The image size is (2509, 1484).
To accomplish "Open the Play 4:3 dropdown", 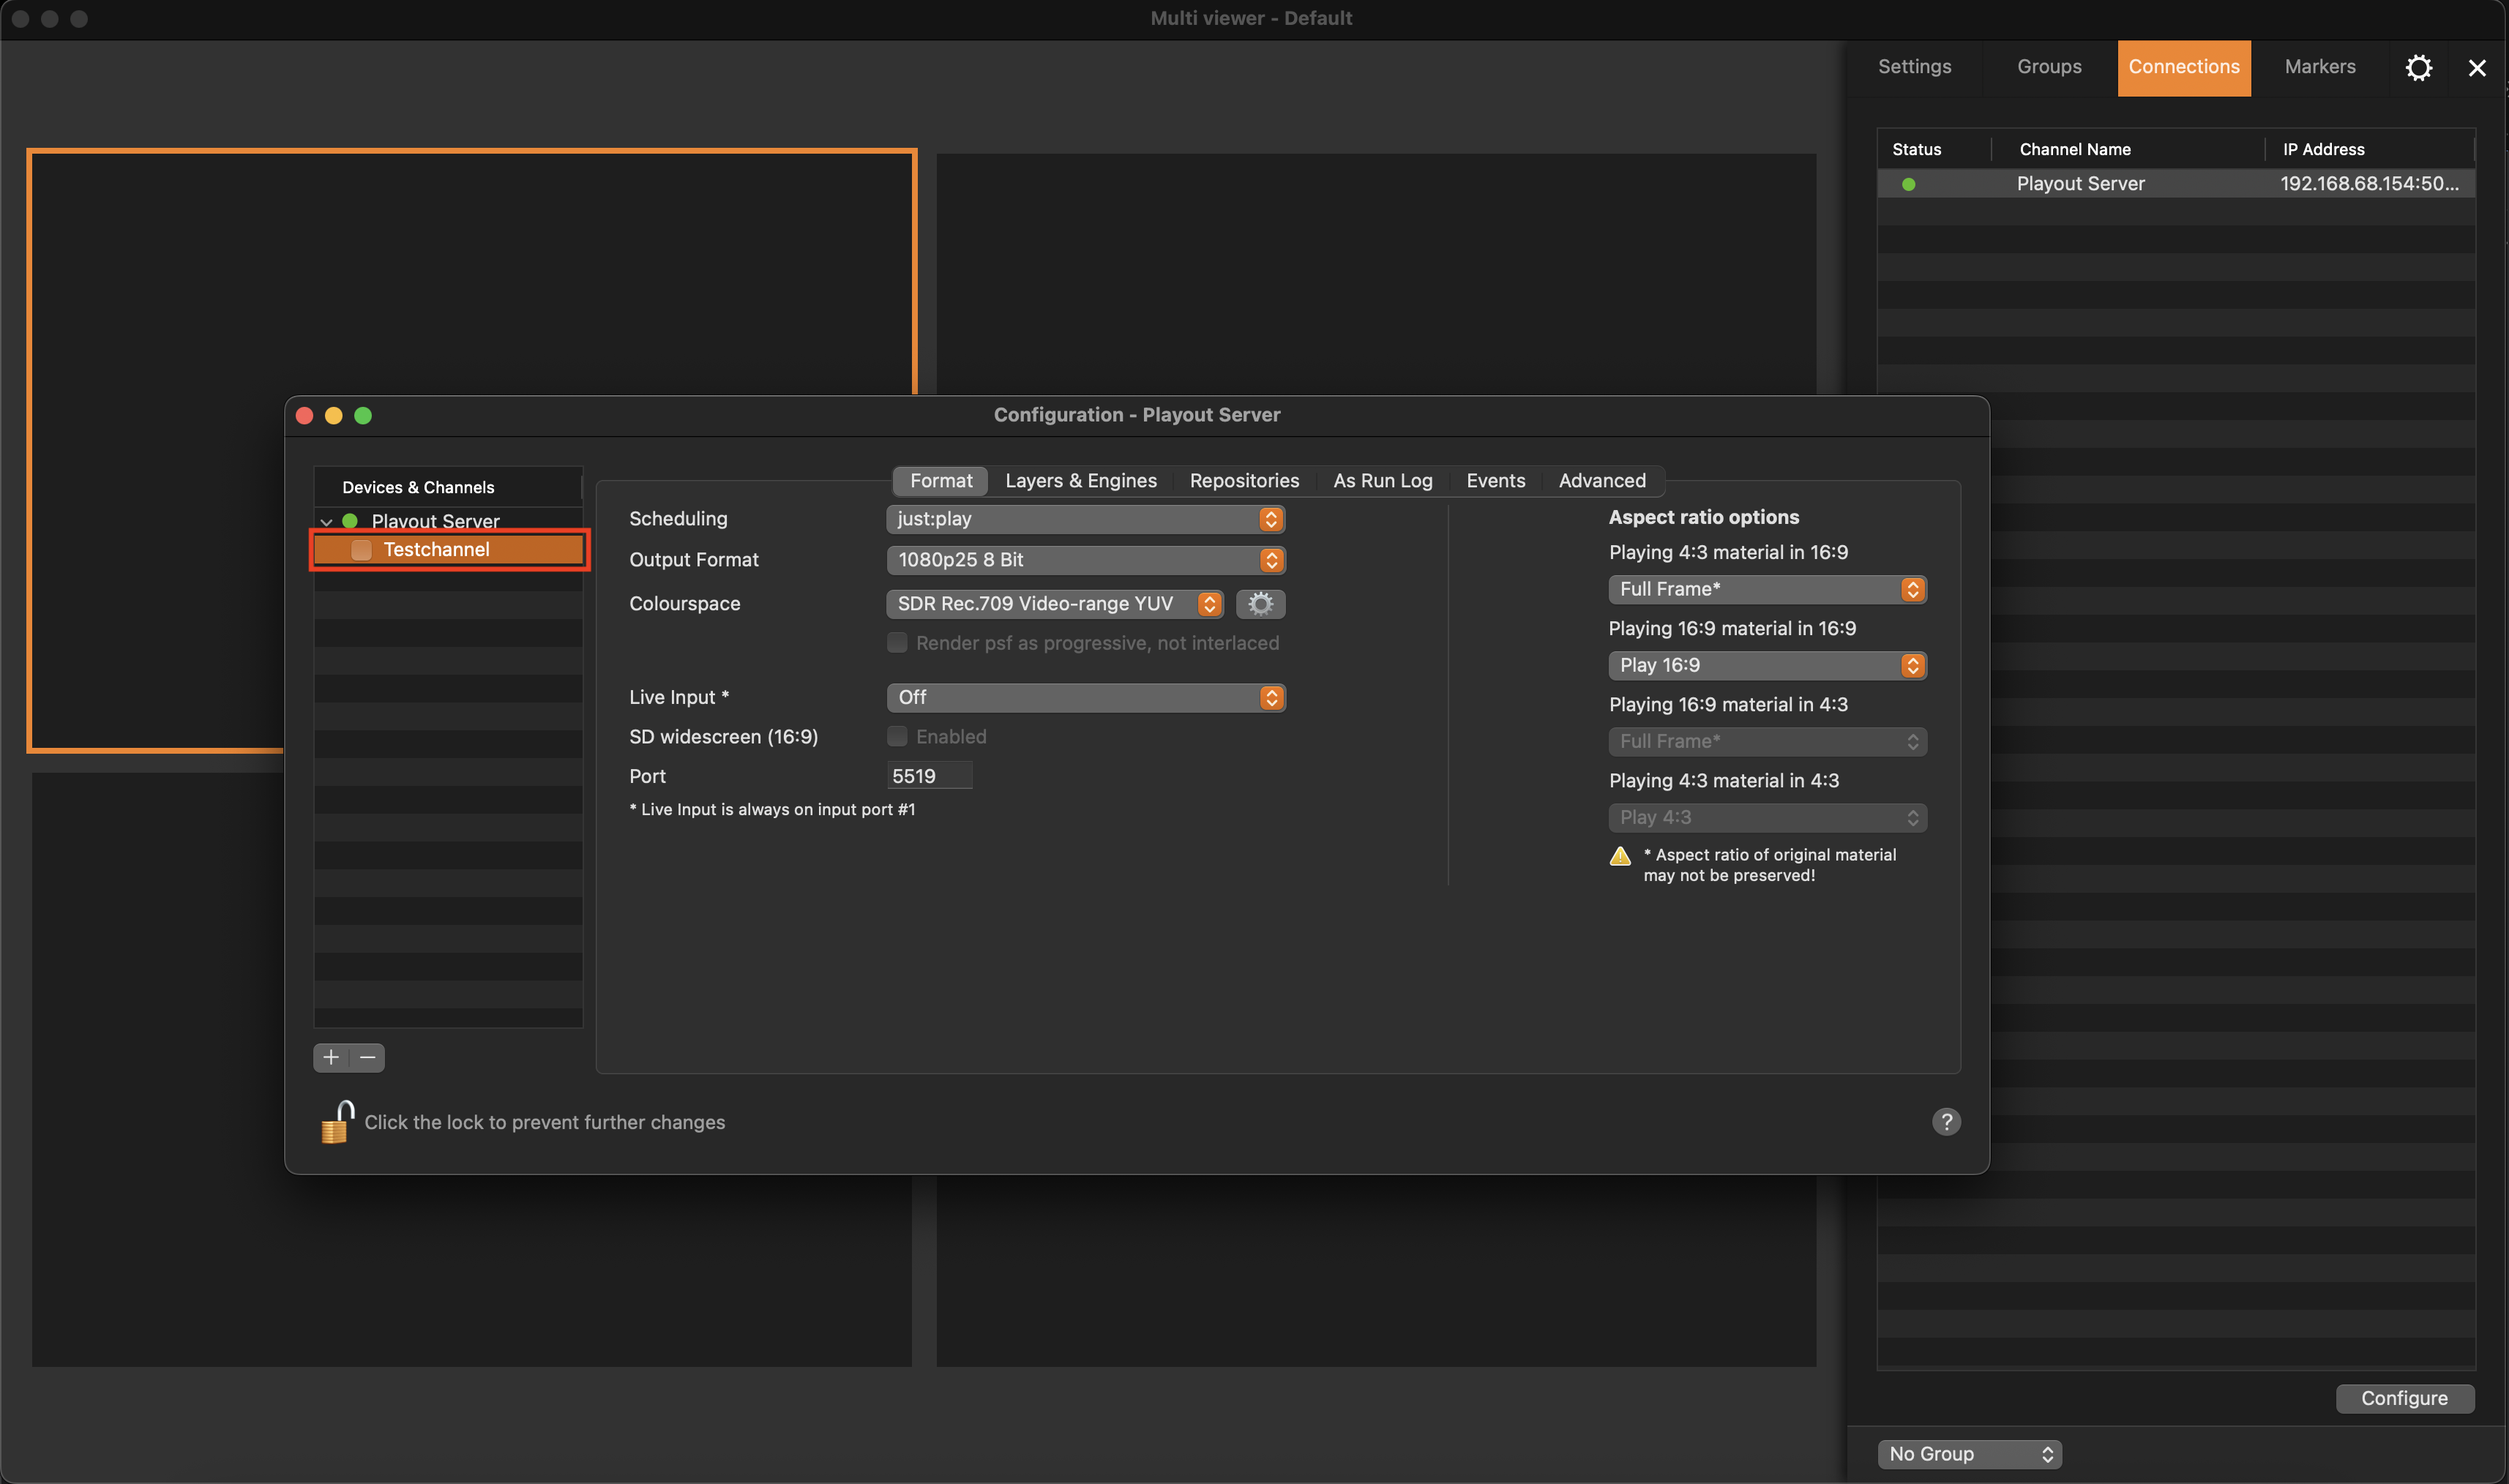I will point(1767,818).
